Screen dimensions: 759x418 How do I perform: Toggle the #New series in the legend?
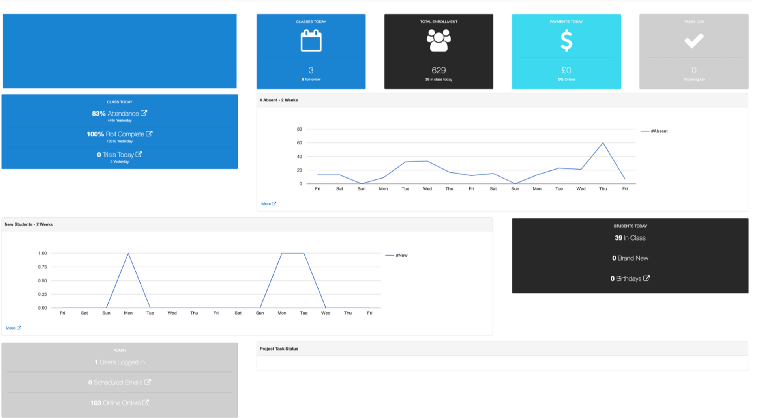(x=396, y=255)
